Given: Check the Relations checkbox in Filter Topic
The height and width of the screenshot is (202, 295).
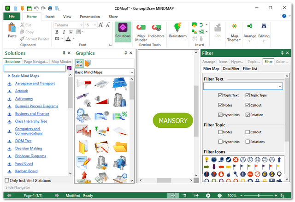Looking at the screenshot, I should click(248, 142).
